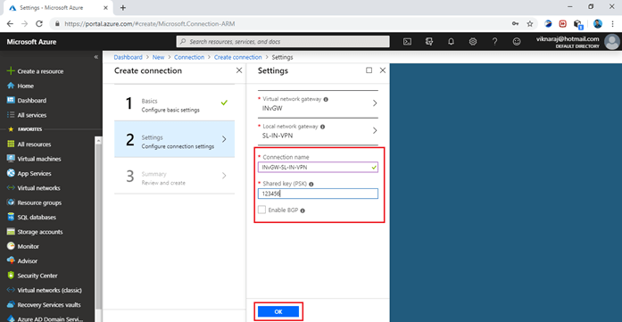Open the notifications bell
This screenshot has width=622, height=322.
click(x=451, y=42)
